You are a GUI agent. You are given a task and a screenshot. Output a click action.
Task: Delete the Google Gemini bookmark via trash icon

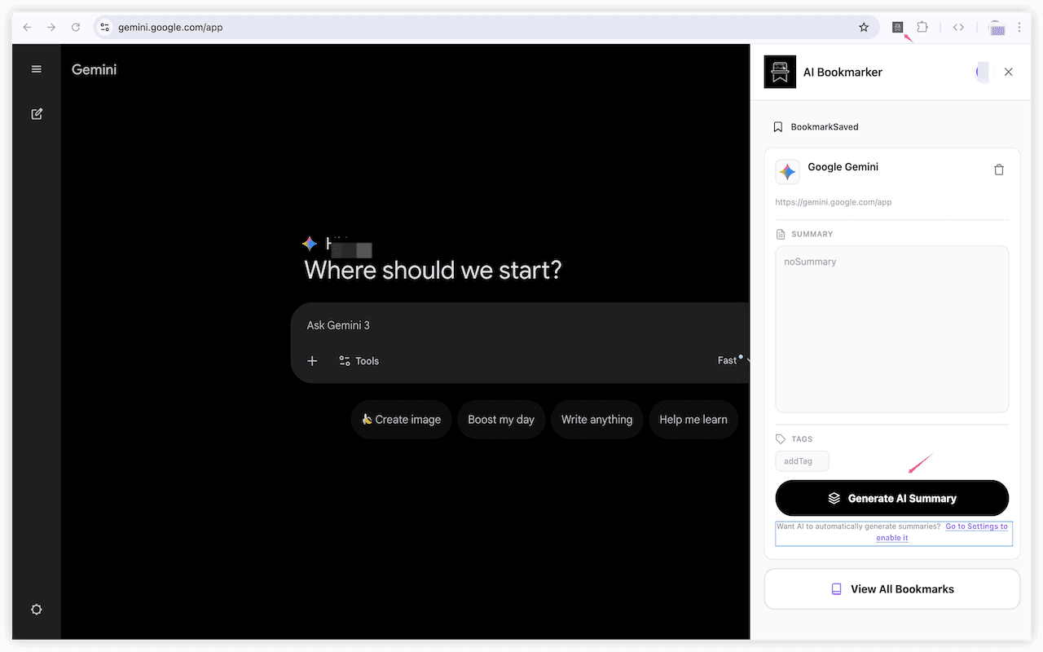(999, 170)
